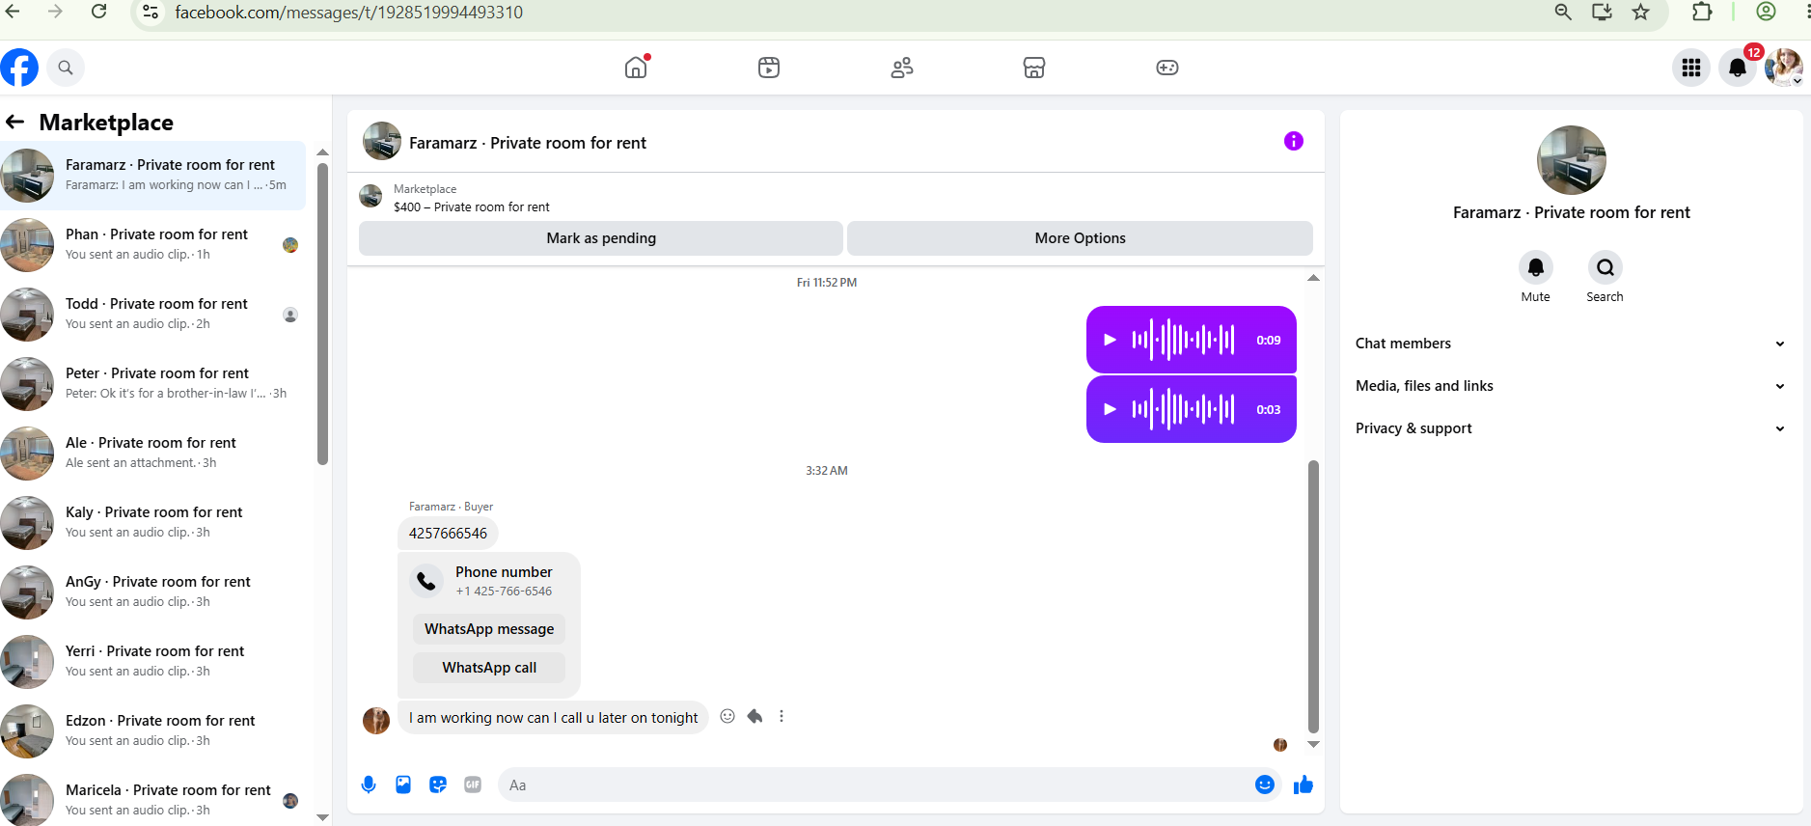Image resolution: width=1811 pixels, height=826 pixels.
Task: Click the Facebook logo icon
Action: point(19,68)
